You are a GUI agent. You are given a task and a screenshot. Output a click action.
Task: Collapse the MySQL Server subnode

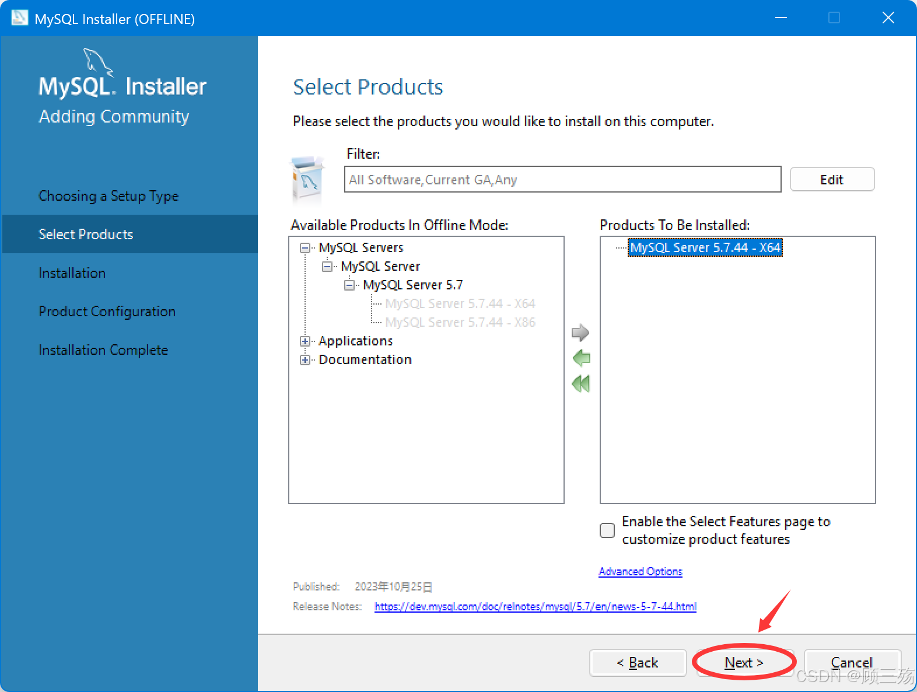tap(327, 267)
